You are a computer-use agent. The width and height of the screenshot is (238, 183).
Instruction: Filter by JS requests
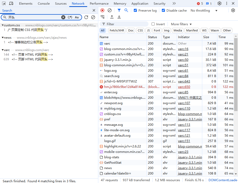[x=148, y=30]
